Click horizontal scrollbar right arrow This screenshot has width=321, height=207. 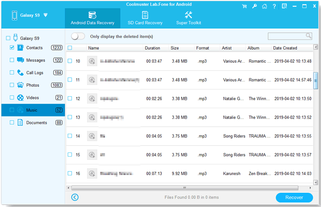310,188
